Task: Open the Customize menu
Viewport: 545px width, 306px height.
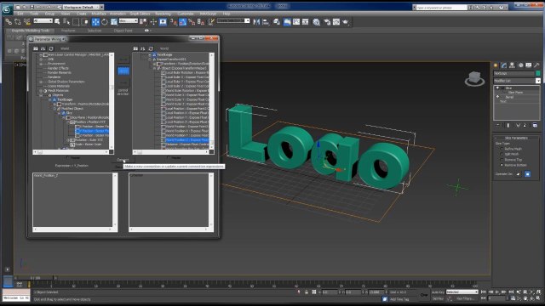Action: (186, 14)
